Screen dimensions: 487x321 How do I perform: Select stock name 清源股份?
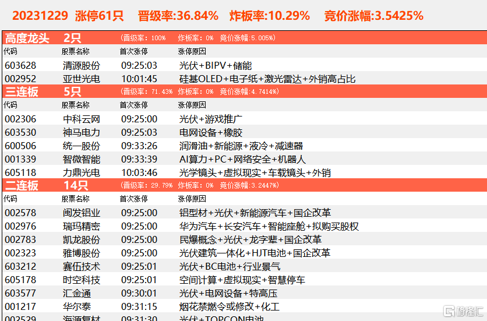(82, 66)
